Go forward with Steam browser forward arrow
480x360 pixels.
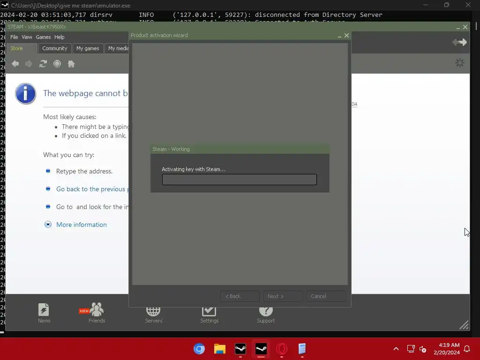(29, 64)
